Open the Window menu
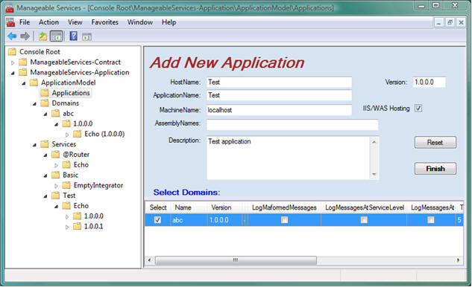Screen dimensions: 472x287 click(140, 22)
